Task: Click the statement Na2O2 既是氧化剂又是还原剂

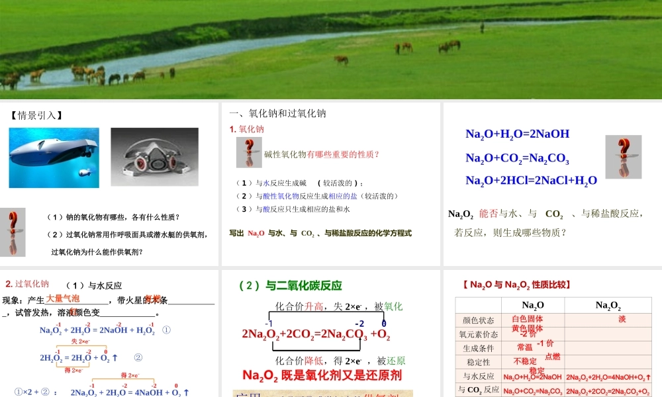Action: (x=322, y=375)
